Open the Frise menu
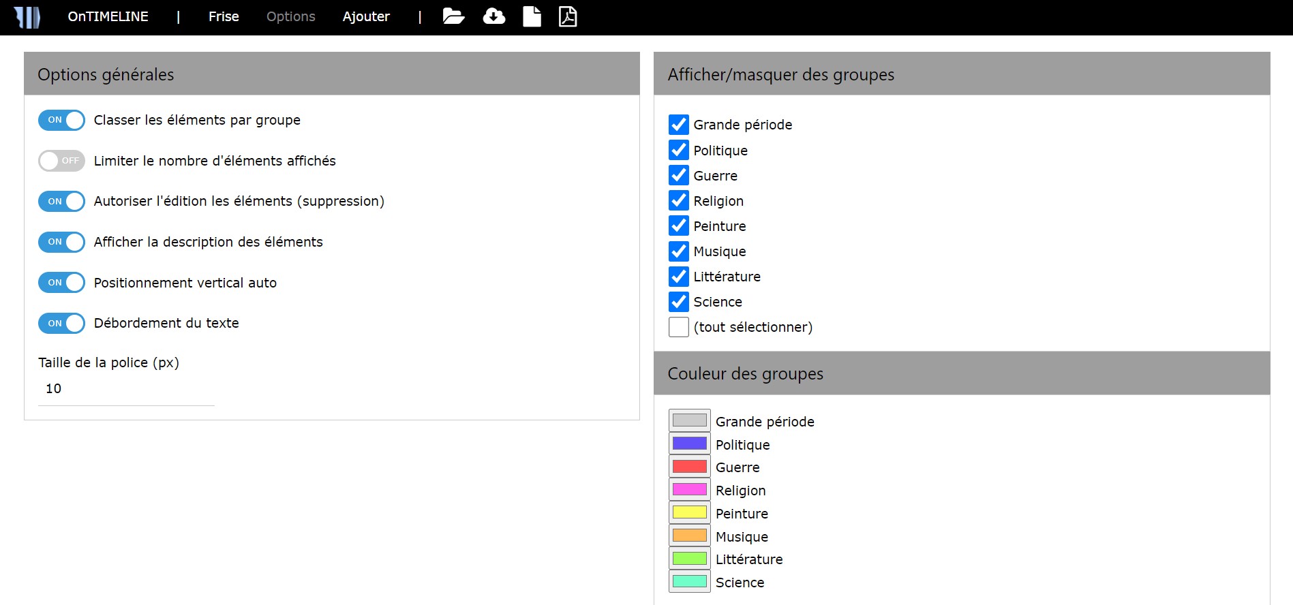This screenshot has width=1293, height=605. point(224,16)
